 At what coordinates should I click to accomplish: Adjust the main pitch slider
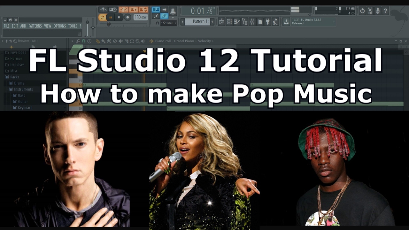[x=93, y=27]
